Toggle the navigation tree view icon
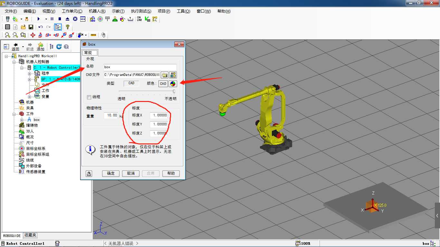 pyautogui.click(x=58, y=27)
